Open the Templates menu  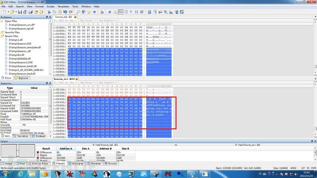pyautogui.click(x=63, y=6)
